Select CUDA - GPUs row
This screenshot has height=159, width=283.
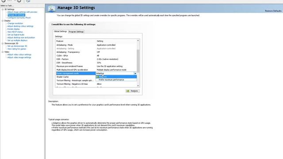[x=96, y=56]
